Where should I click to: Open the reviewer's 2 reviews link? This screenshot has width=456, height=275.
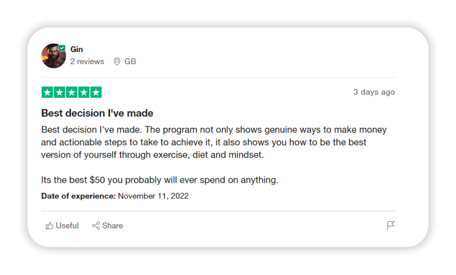(x=87, y=62)
